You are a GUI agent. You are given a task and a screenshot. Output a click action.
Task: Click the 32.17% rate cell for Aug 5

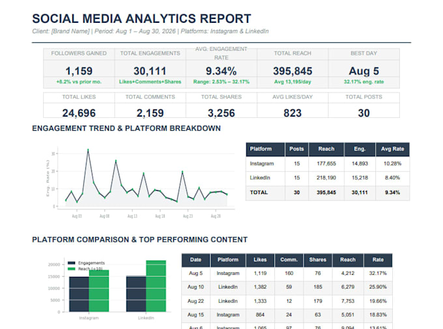click(378, 274)
